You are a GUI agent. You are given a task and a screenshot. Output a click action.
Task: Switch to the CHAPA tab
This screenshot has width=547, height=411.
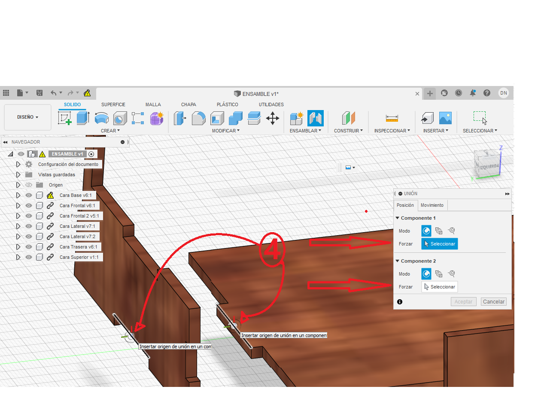(188, 104)
